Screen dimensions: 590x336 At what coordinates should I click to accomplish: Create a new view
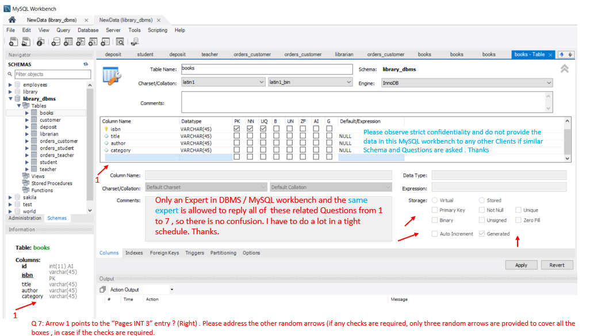81,42
